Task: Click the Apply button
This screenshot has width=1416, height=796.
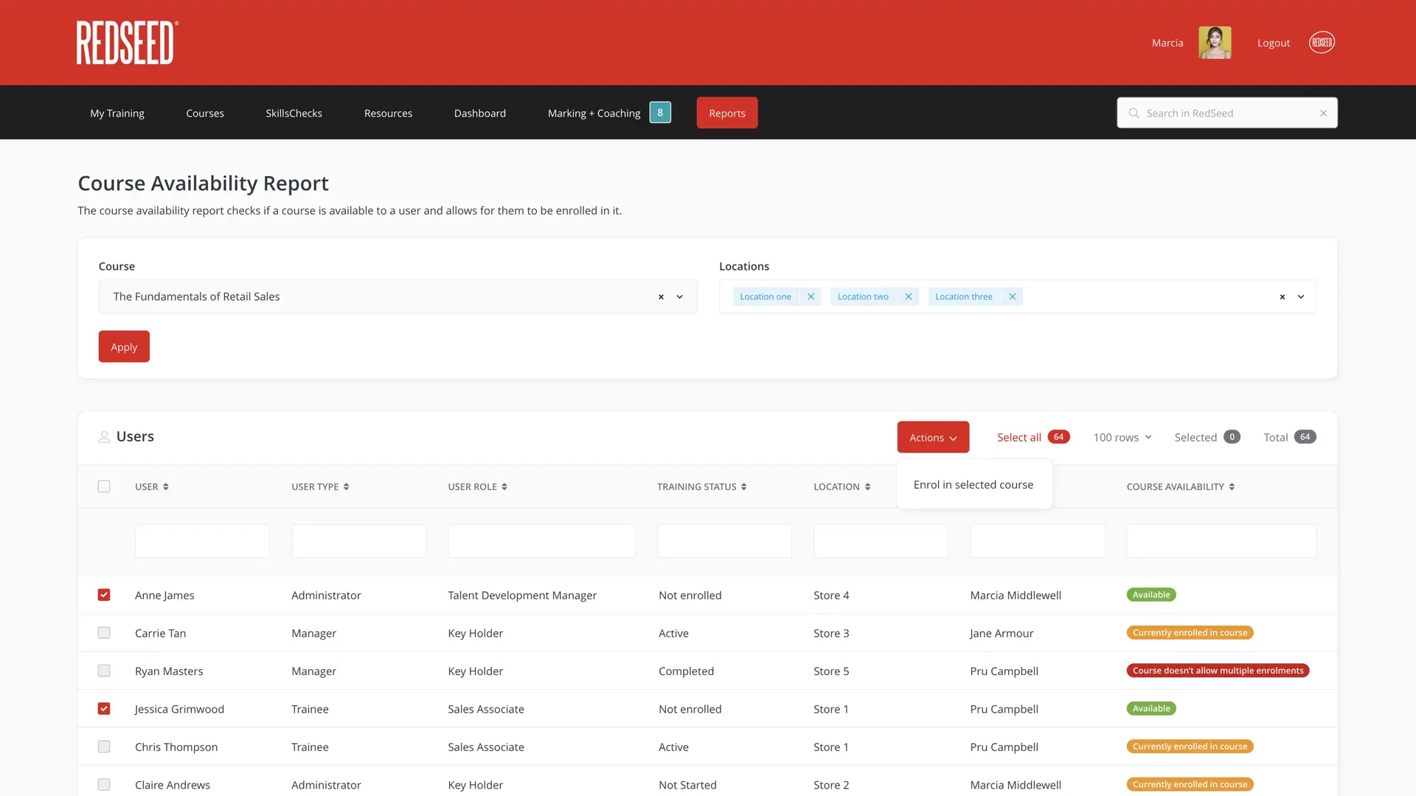Action: [123, 346]
